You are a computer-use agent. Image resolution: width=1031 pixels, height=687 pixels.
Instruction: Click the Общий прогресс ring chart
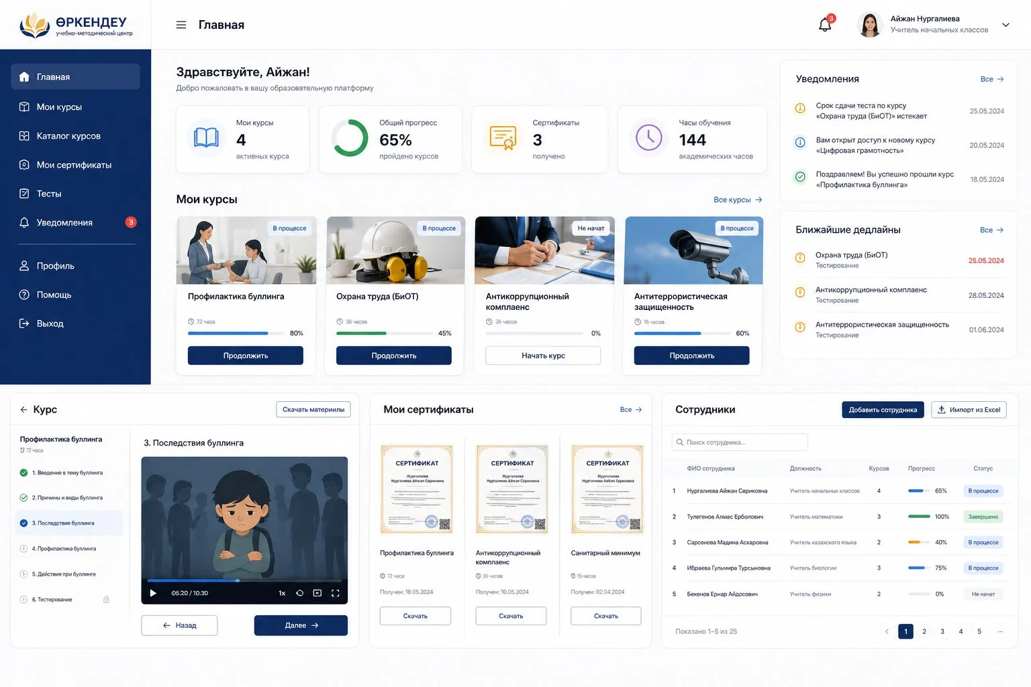click(x=350, y=138)
